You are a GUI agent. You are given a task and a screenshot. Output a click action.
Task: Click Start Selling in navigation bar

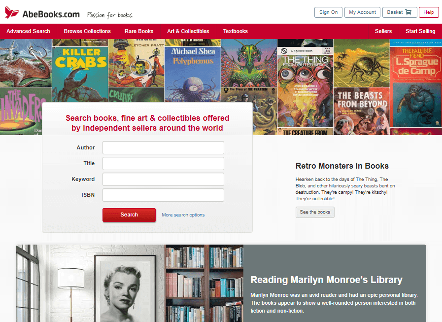coord(420,31)
